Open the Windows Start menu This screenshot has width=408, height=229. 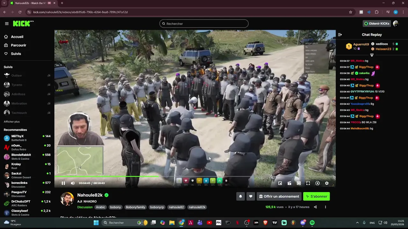coord(96,223)
